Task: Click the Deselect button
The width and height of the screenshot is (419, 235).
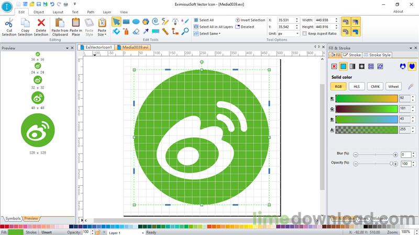Action: [247, 27]
